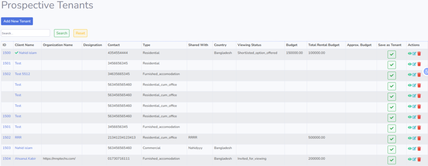View the Test Furnished_accomodation row with ID 1501
This screenshot has width=428, height=166.
tap(410, 127)
